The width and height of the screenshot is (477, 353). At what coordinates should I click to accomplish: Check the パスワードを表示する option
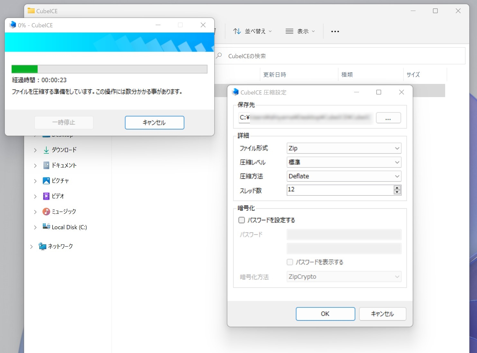tap(290, 262)
